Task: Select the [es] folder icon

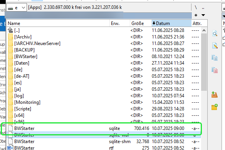Action: tap(10, 83)
